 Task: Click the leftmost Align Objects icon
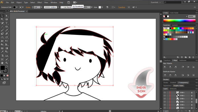pos(165,67)
